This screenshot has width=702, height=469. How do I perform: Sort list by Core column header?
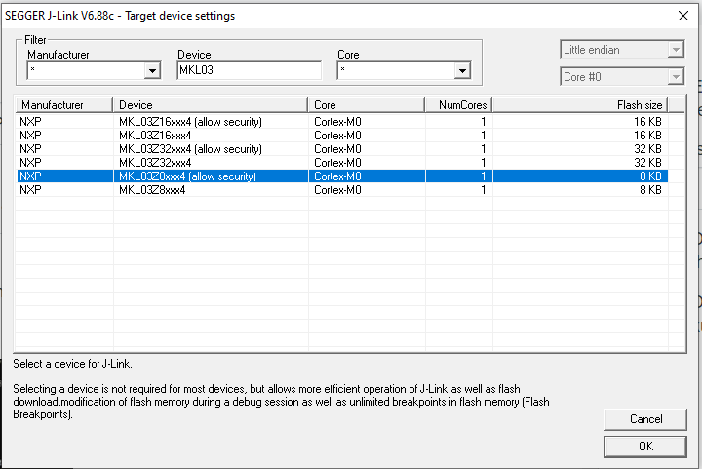coord(370,104)
